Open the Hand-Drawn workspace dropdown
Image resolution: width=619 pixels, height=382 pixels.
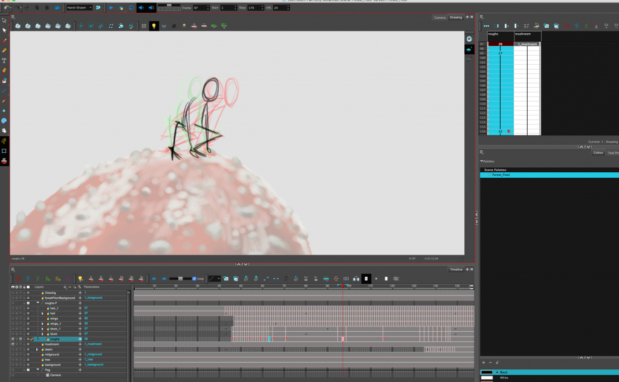[78, 8]
